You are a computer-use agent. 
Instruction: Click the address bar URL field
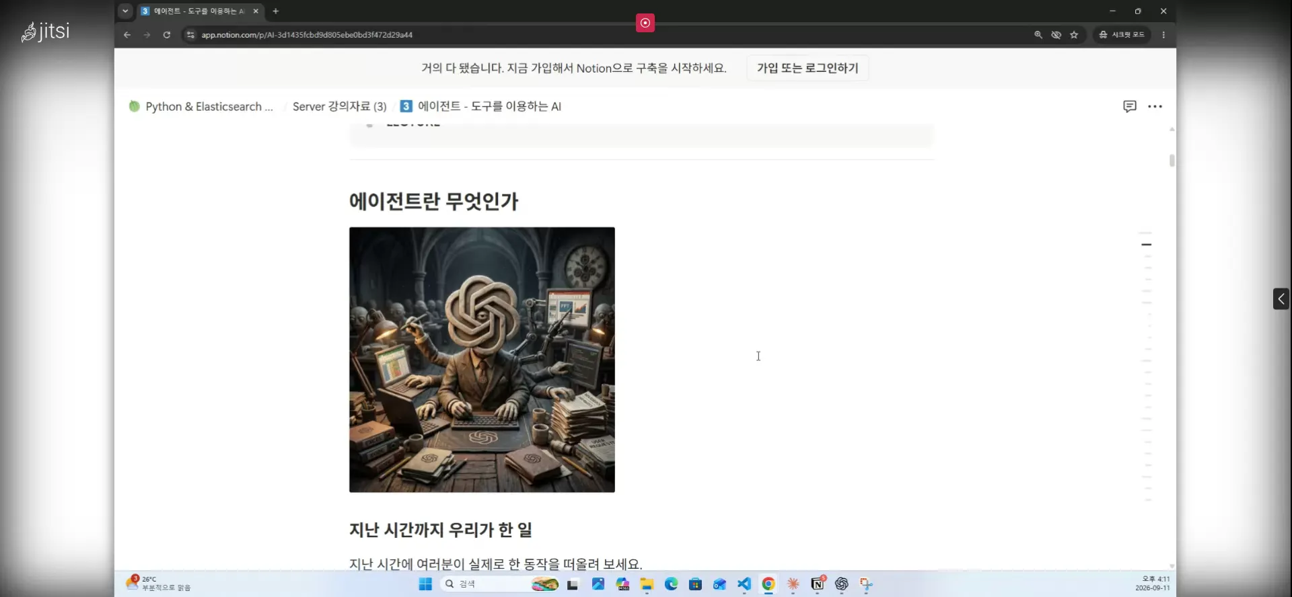[x=606, y=35]
